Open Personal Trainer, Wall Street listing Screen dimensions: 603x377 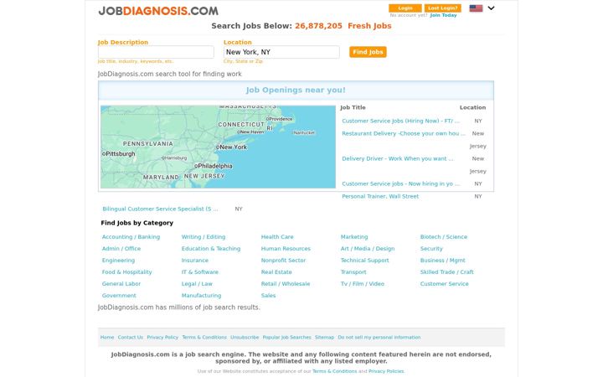pos(380,196)
